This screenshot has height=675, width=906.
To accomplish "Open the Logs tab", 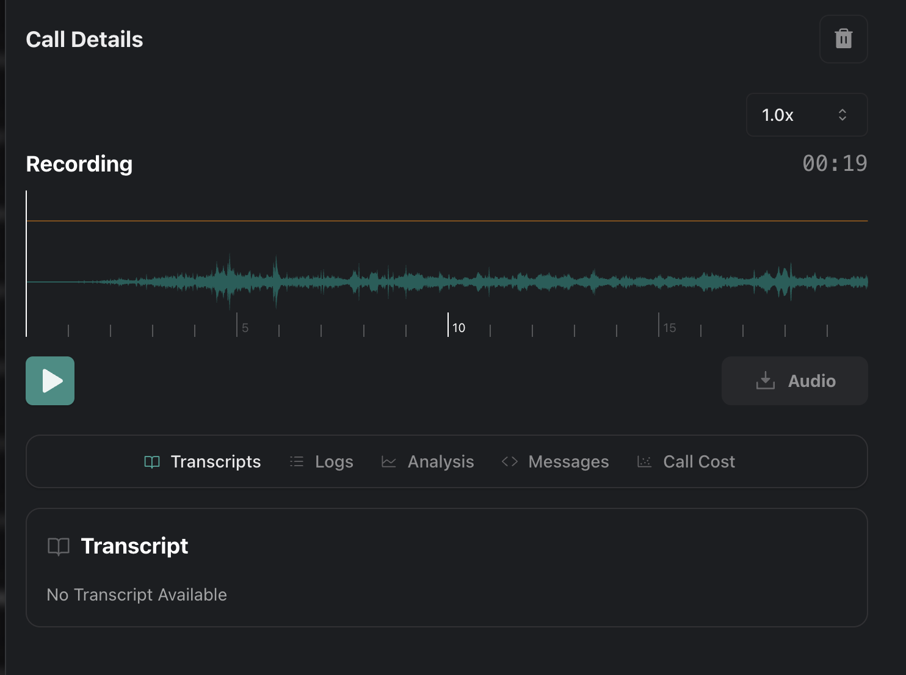I will tap(334, 461).
